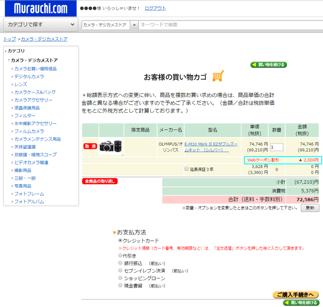Proceed with ご購入手続きへ button

[295, 295]
